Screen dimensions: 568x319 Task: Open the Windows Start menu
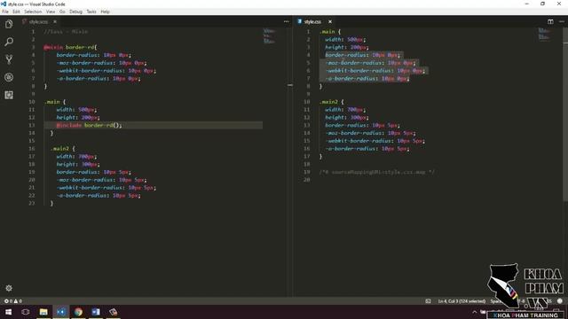coord(8,312)
